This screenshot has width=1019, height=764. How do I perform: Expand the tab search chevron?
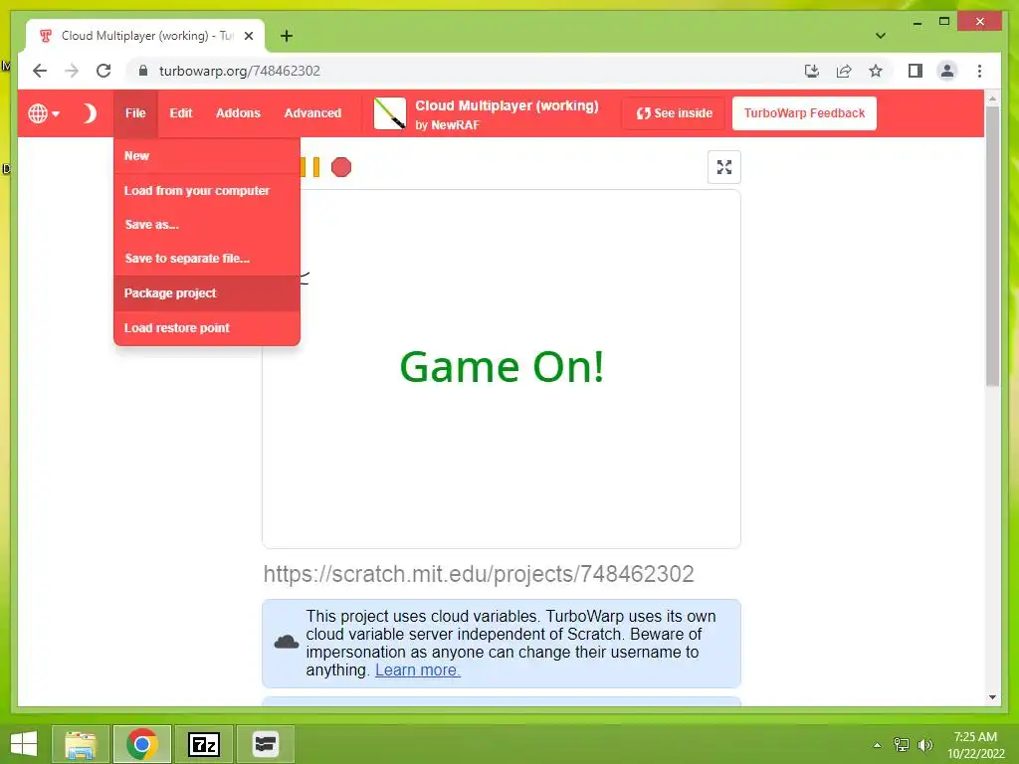[x=880, y=36]
